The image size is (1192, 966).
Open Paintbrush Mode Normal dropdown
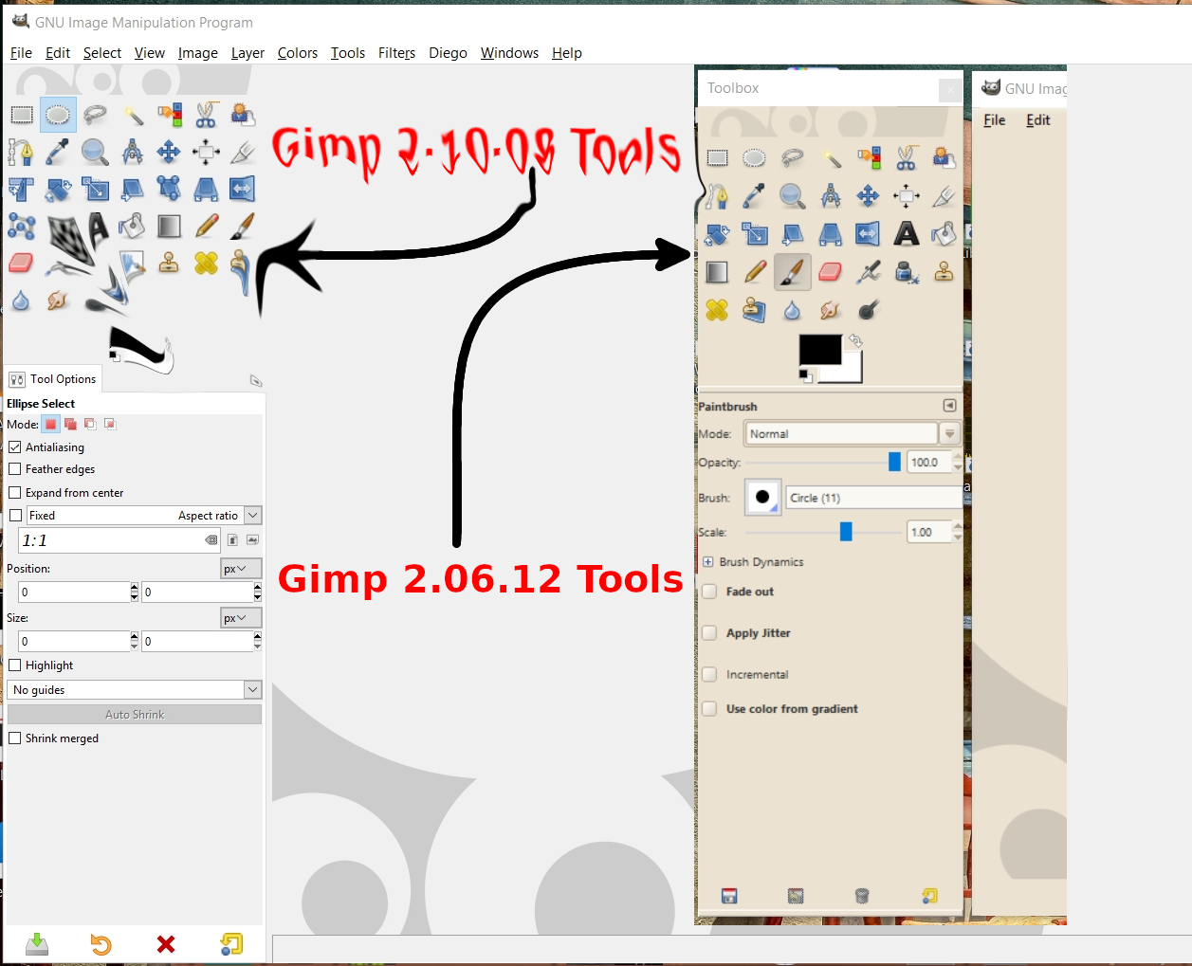(853, 433)
